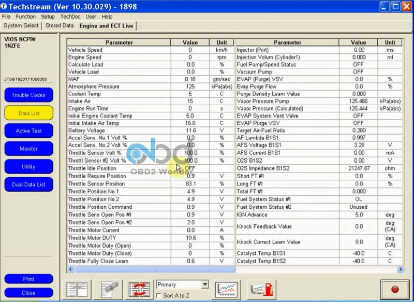Image resolution: width=414 pixels, height=302 pixels.
Task: Select Knock Correct Learn Value parameter
Action: pyautogui.click(x=287, y=242)
